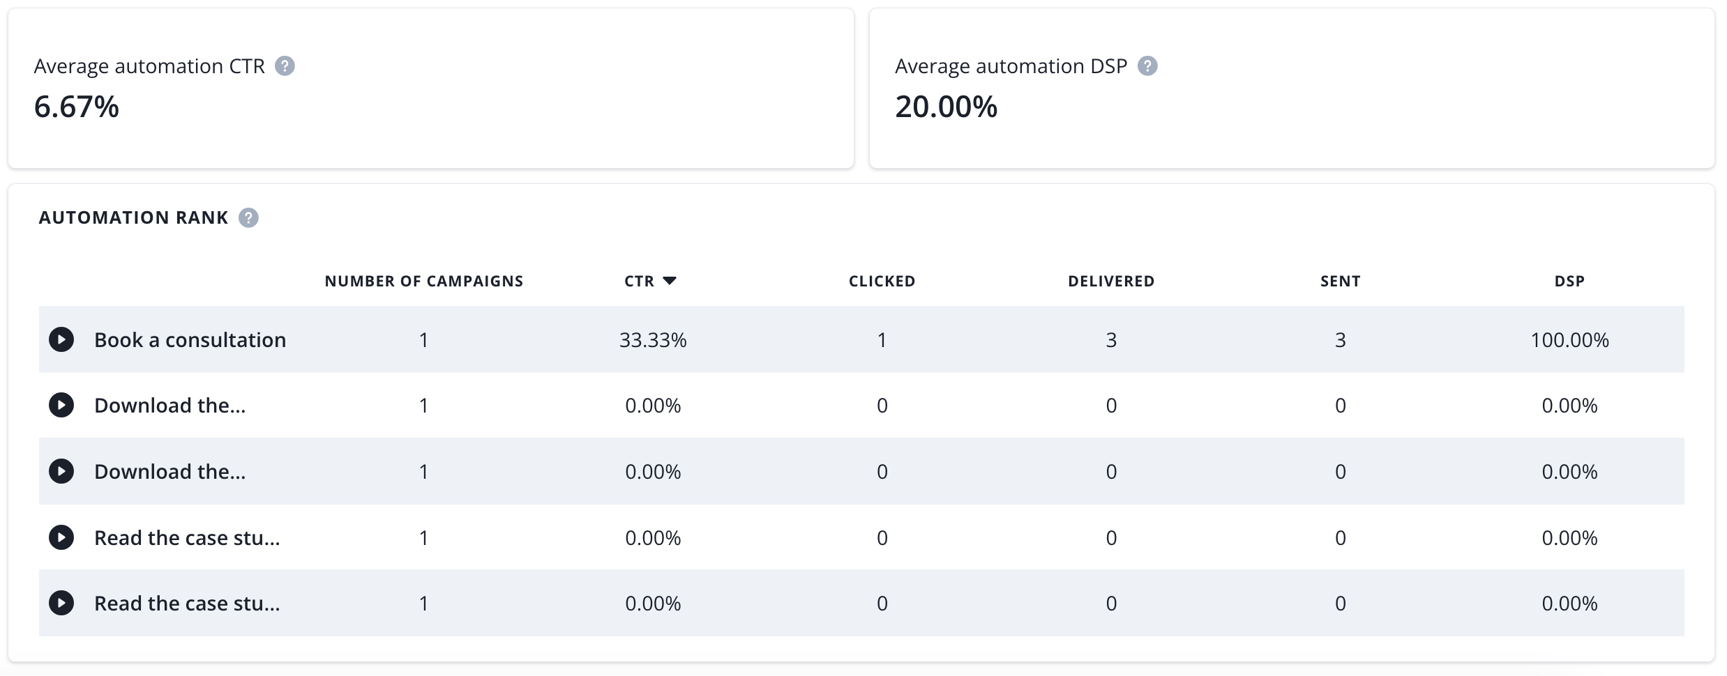Open help tooltip for Average automation DSP
This screenshot has width=1727, height=676.
[x=1147, y=66]
